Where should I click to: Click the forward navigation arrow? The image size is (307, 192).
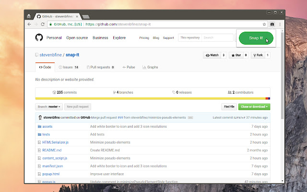[36, 24]
